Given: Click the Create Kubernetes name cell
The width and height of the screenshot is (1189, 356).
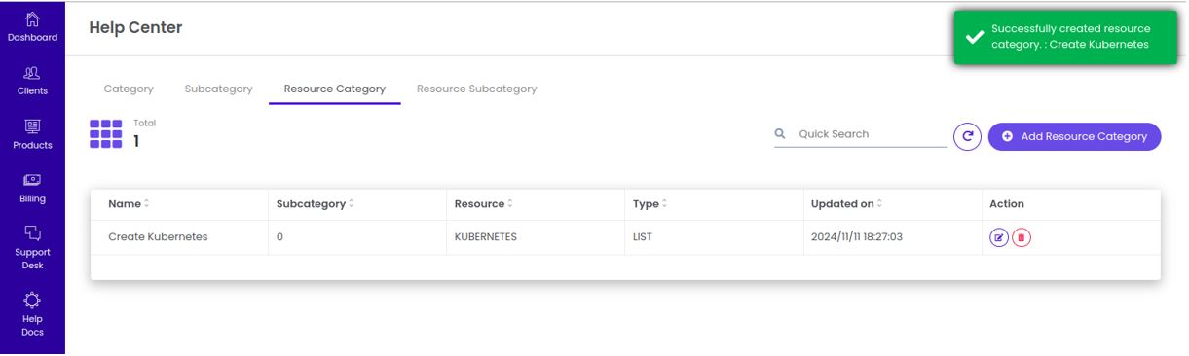Looking at the screenshot, I should [x=158, y=237].
